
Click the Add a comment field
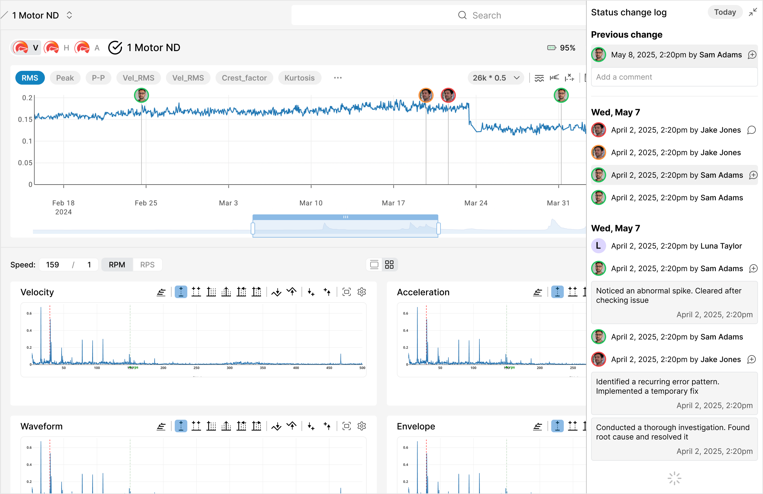[x=674, y=77]
